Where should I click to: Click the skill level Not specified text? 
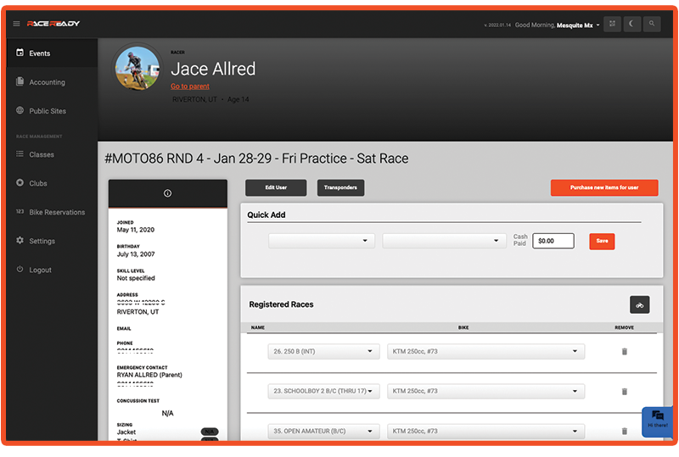[136, 278]
